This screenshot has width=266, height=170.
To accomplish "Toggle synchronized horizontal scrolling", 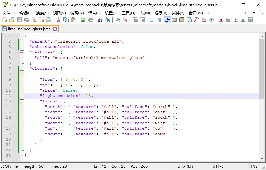I will tap(142, 20).
